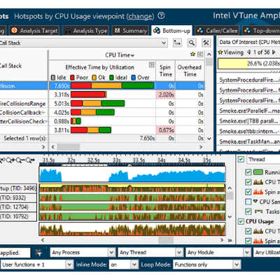The width and height of the screenshot is (280, 280).
Task: Click the column chooser icon beside the star
Action: [200, 55]
